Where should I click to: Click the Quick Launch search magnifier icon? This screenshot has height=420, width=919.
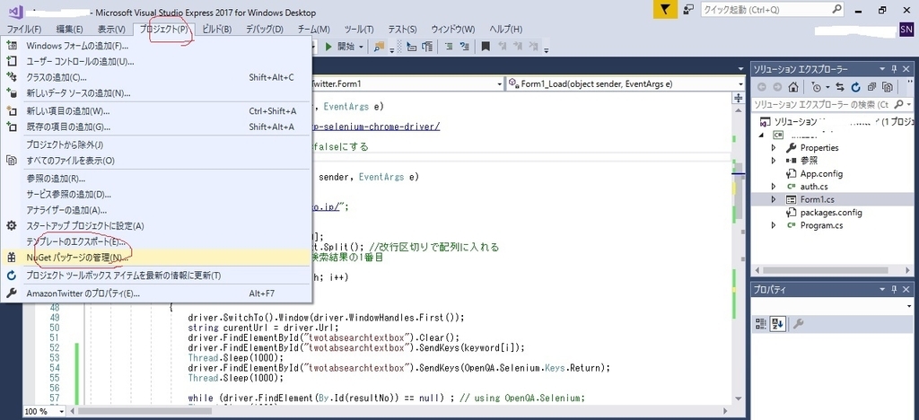[x=836, y=9]
